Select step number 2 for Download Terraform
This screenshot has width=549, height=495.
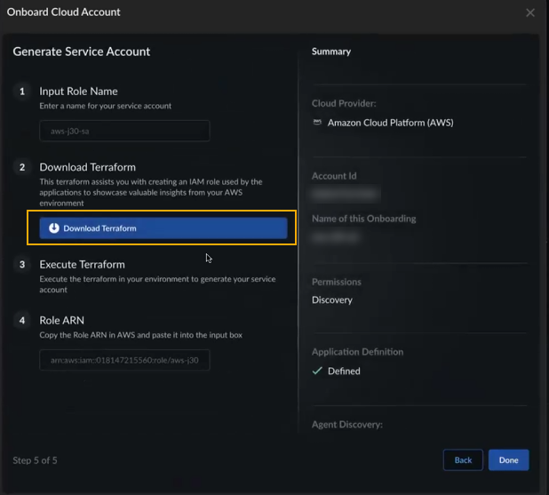[x=22, y=167]
